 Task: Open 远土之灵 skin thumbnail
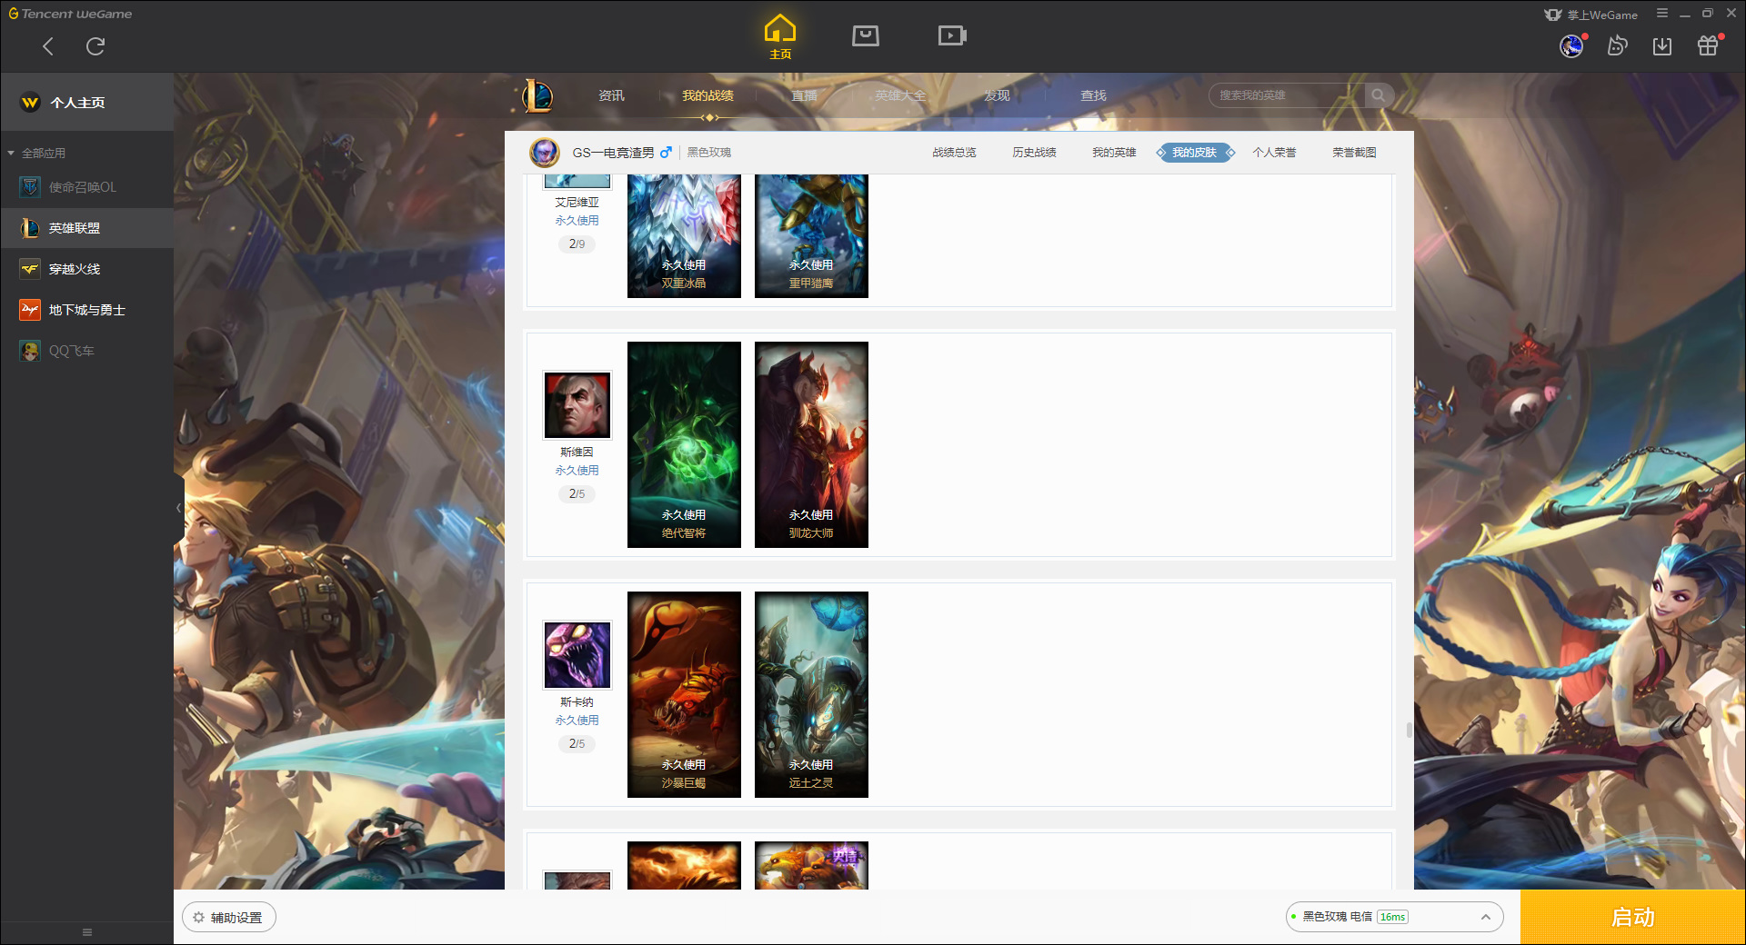[811, 694]
